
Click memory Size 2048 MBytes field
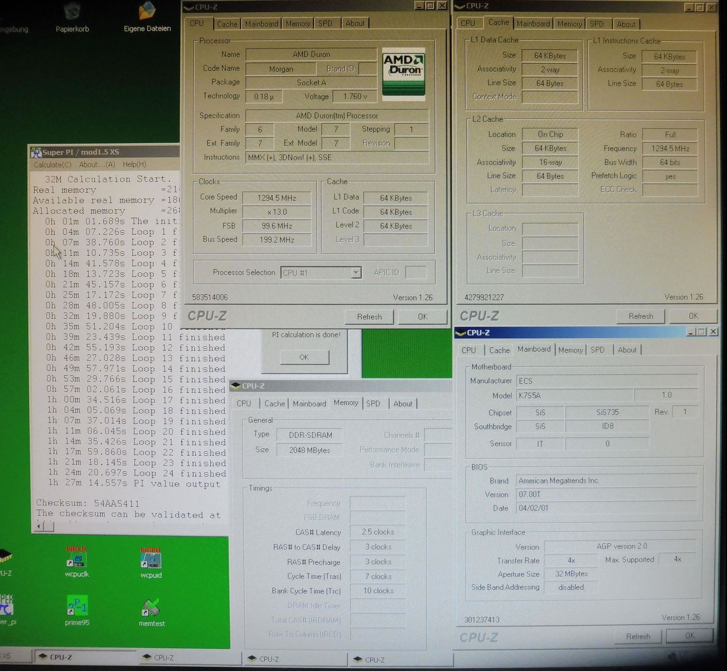point(310,450)
